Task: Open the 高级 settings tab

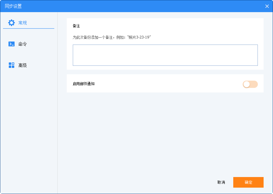Action: pyautogui.click(x=23, y=65)
